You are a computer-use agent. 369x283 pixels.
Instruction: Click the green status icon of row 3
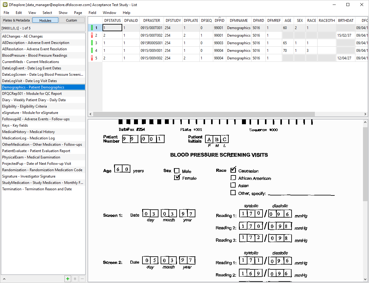92,43
